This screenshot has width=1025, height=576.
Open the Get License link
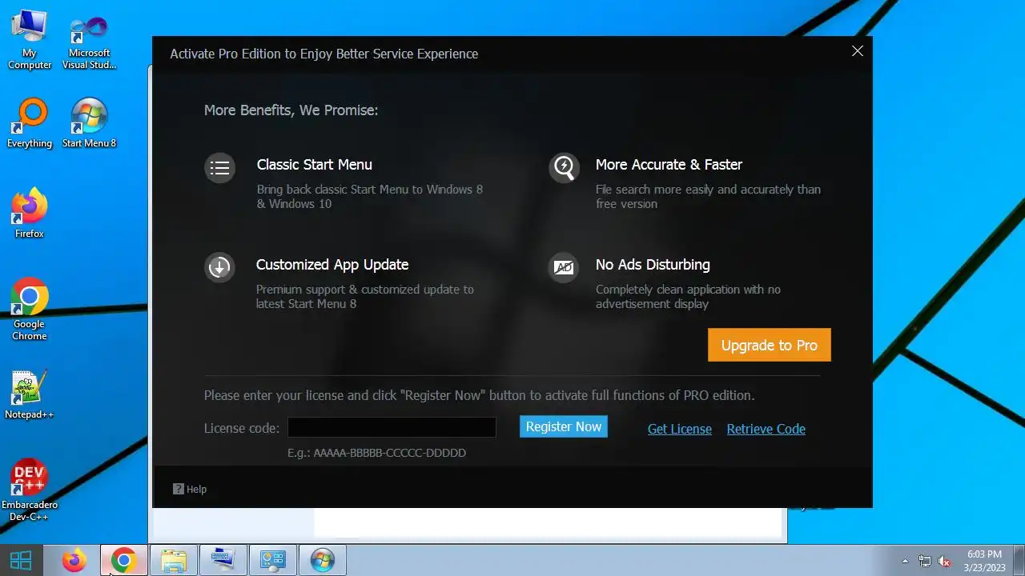coord(680,429)
